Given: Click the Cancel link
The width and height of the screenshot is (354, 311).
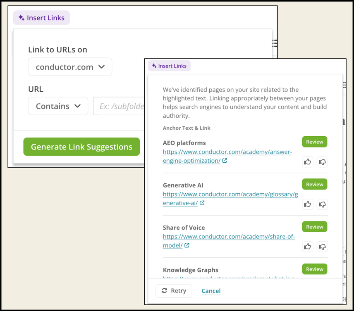Looking at the screenshot, I should click(211, 291).
